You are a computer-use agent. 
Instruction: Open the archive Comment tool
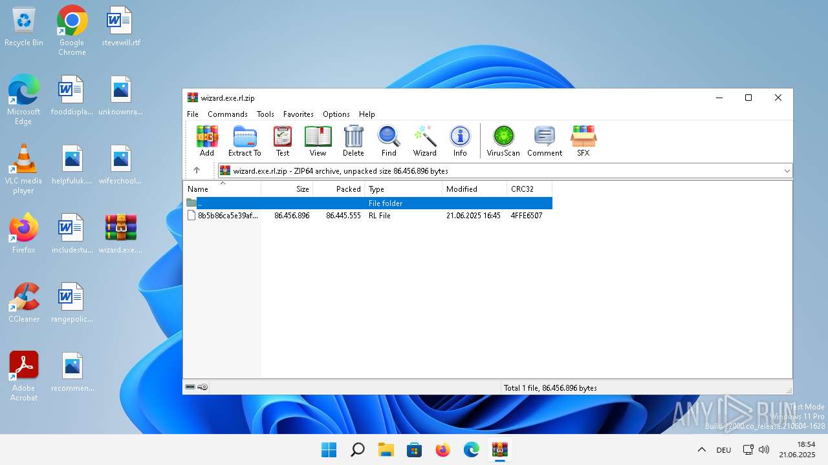(x=545, y=141)
